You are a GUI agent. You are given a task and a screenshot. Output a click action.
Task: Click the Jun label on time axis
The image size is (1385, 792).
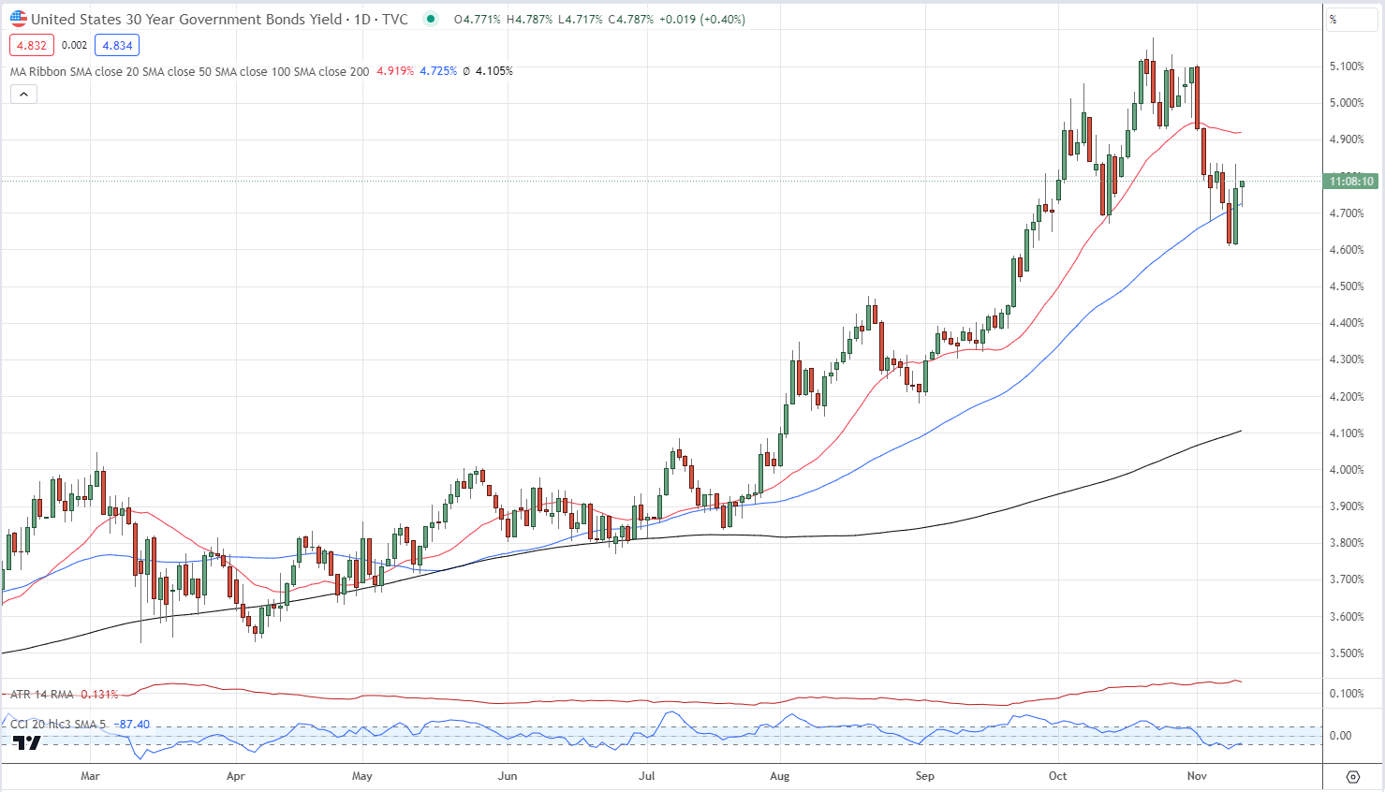point(507,776)
